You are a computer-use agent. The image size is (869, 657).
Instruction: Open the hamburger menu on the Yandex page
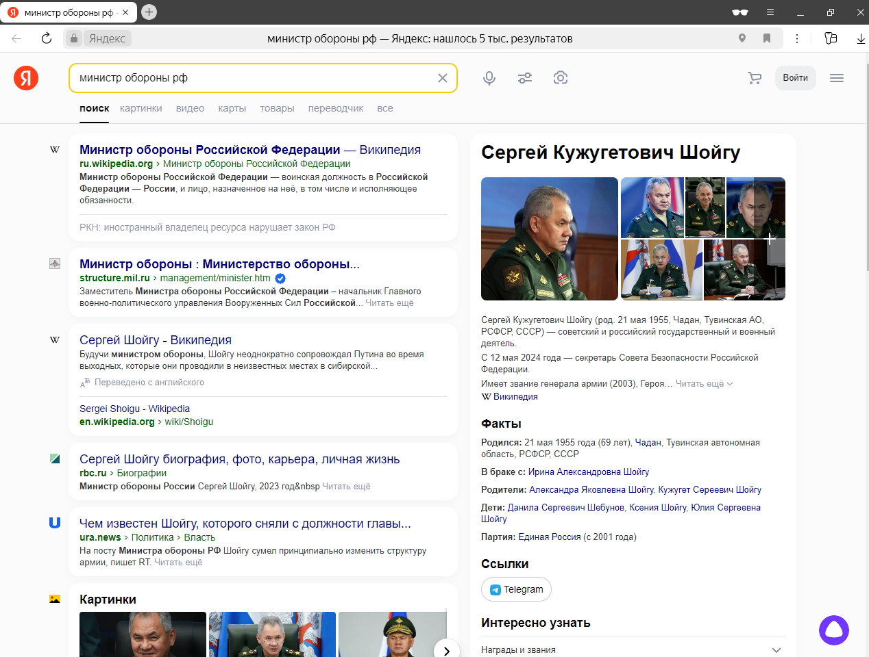point(837,78)
